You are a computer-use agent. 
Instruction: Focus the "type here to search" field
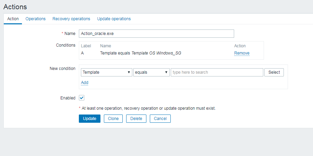[217, 72]
